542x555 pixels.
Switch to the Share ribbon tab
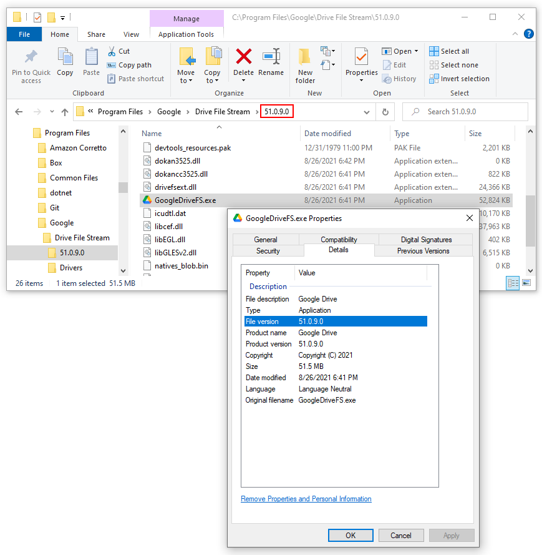click(x=96, y=34)
